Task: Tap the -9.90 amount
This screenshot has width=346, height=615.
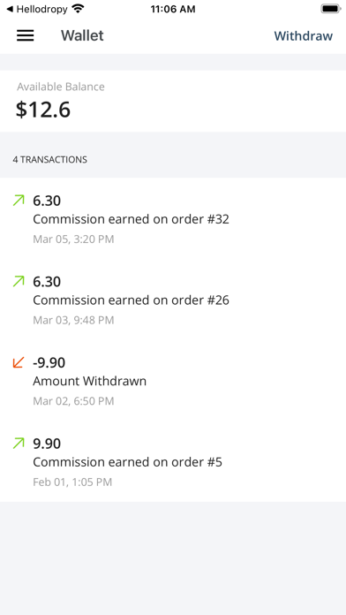Action: (49, 362)
